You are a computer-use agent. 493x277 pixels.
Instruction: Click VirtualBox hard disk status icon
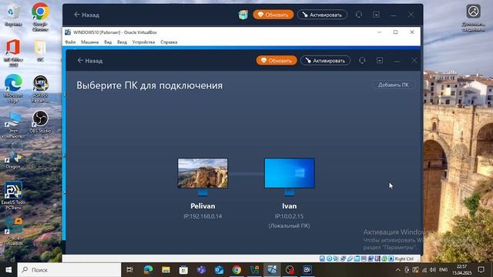pos(322,259)
